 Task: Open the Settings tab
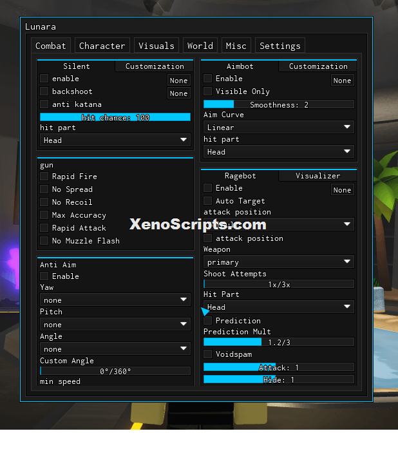click(280, 46)
